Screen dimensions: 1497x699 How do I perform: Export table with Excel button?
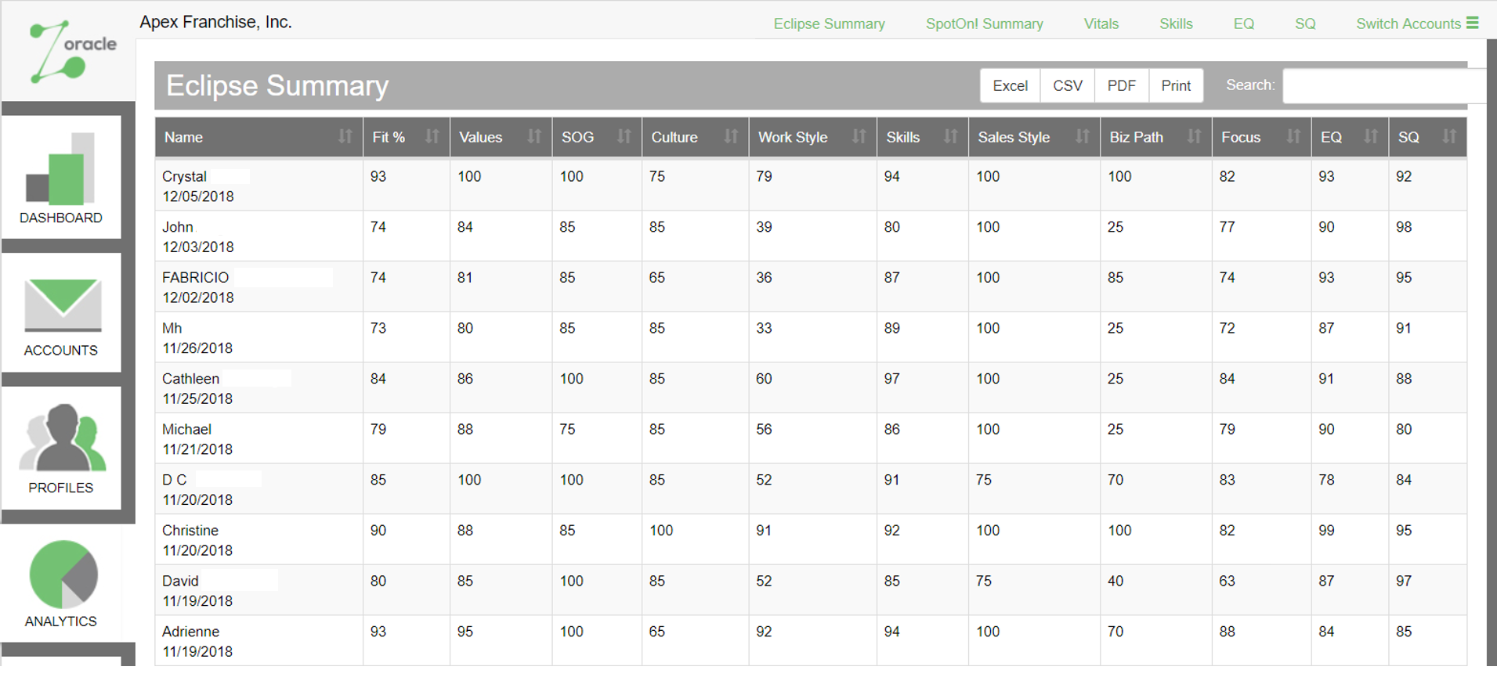(x=1010, y=85)
